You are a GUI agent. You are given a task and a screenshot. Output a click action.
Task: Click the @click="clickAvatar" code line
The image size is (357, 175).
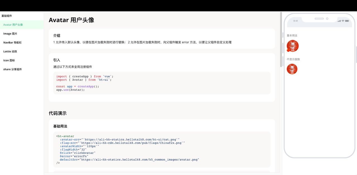pyautogui.click(x=78, y=153)
